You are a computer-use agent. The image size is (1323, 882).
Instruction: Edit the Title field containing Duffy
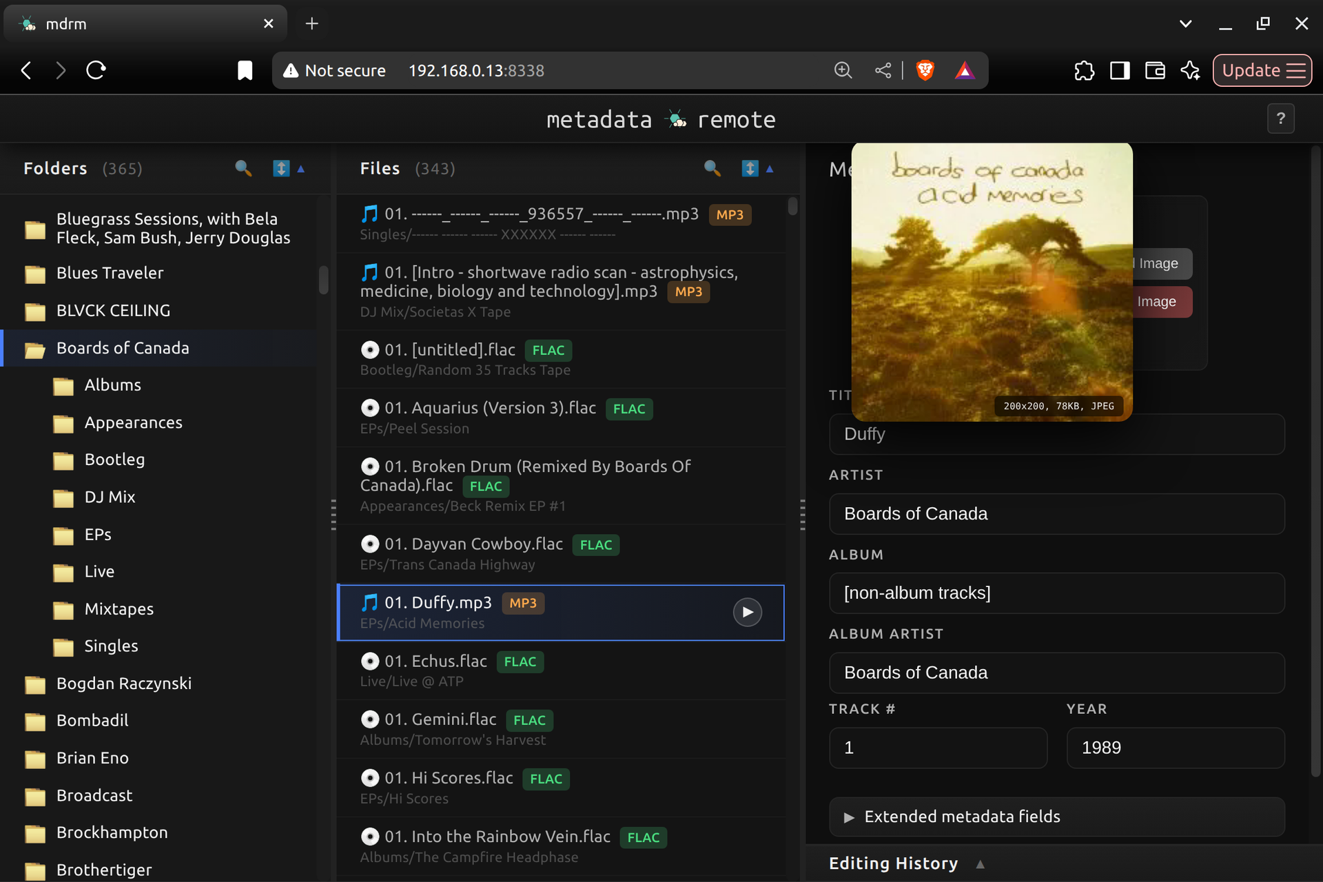(x=1057, y=434)
